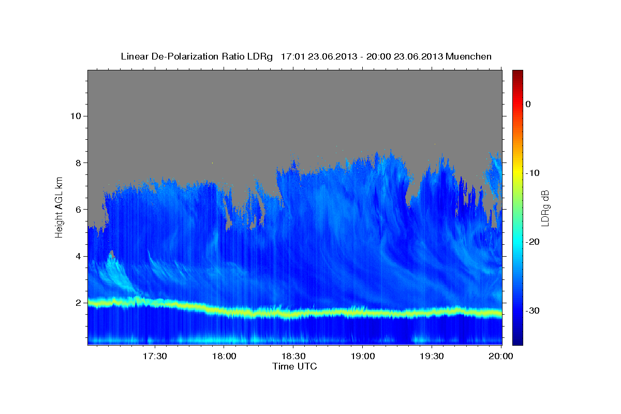Click the 'LDRg dB' colorbar label
Viewport: 621px width, 414px height.
(x=544, y=208)
